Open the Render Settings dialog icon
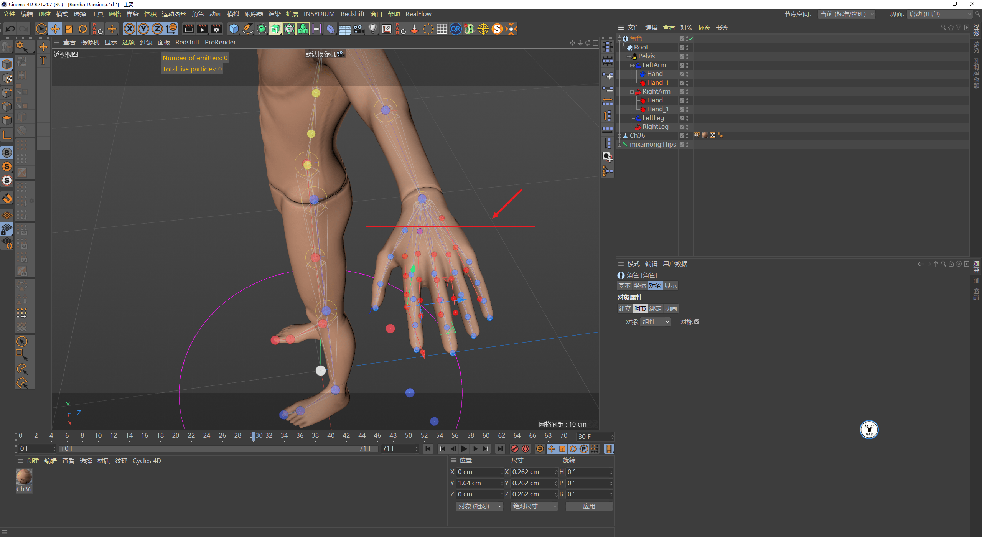 (x=217, y=29)
